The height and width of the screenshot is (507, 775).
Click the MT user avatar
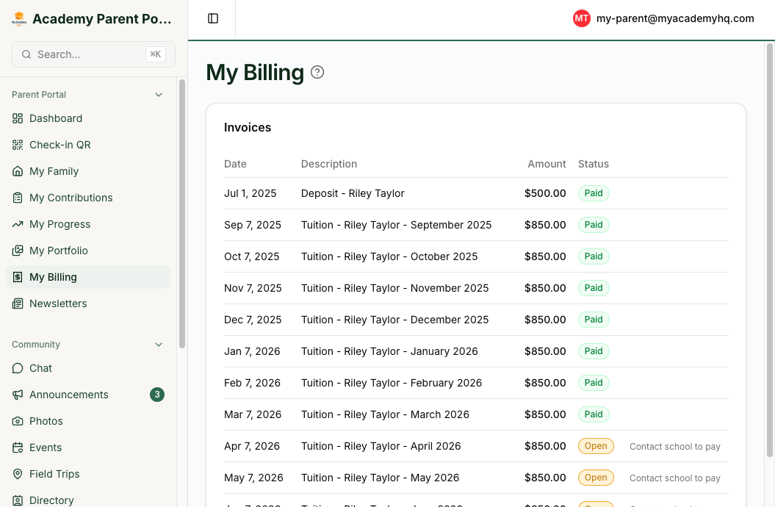coord(581,18)
